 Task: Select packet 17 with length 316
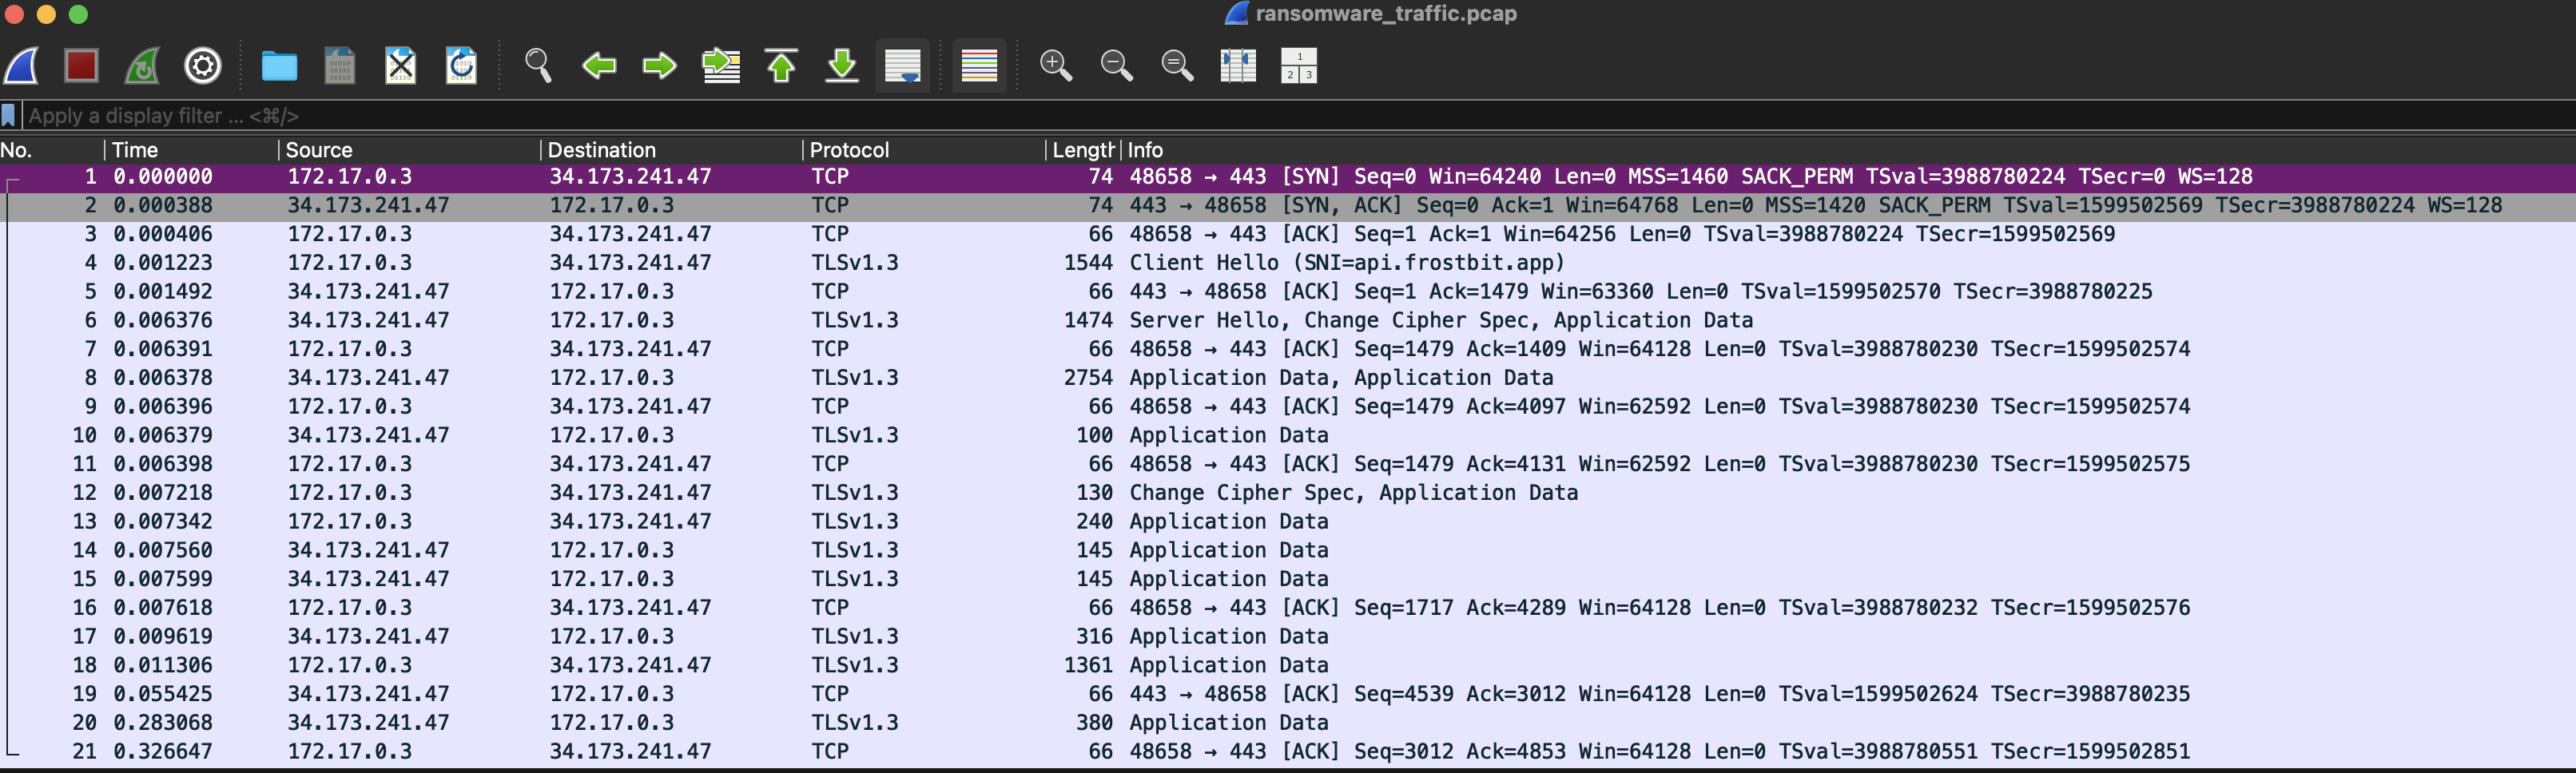coord(1288,637)
